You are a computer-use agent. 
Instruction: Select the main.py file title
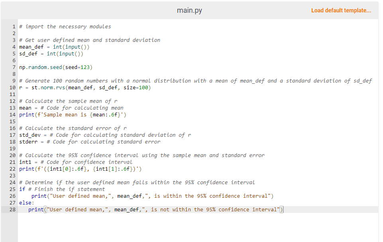[x=189, y=10]
